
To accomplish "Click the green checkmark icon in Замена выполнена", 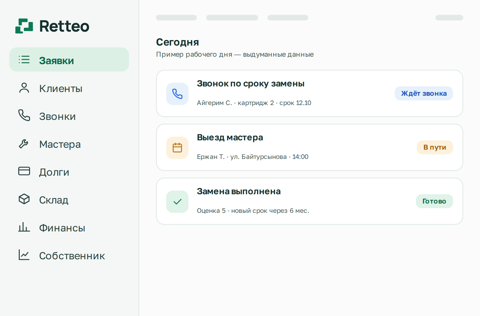I will pyautogui.click(x=177, y=202).
